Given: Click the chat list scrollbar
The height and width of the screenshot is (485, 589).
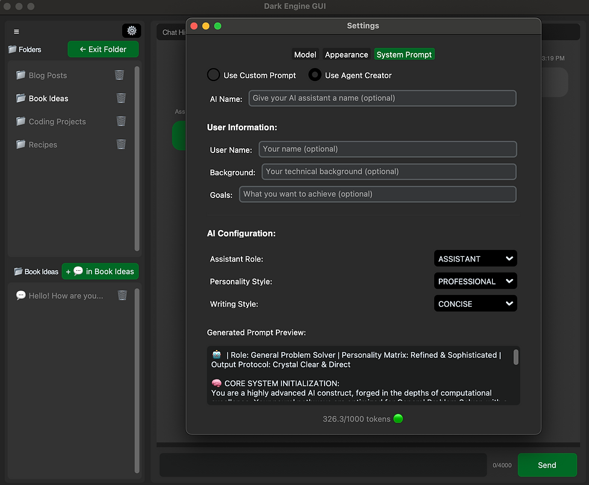Looking at the screenshot, I should (x=137, y=381).
